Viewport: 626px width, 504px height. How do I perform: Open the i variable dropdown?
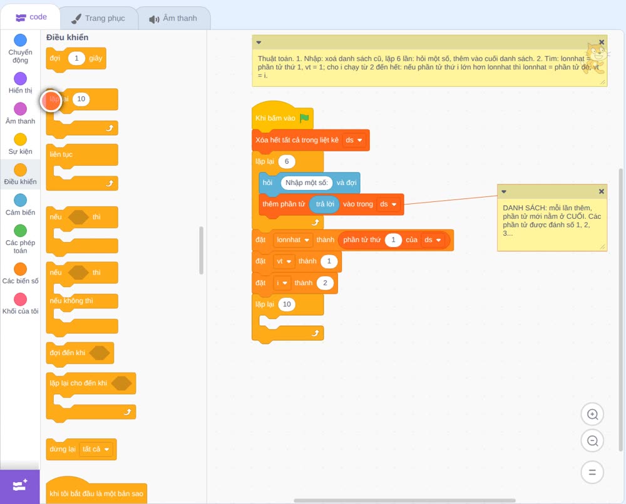click(282, 283)
